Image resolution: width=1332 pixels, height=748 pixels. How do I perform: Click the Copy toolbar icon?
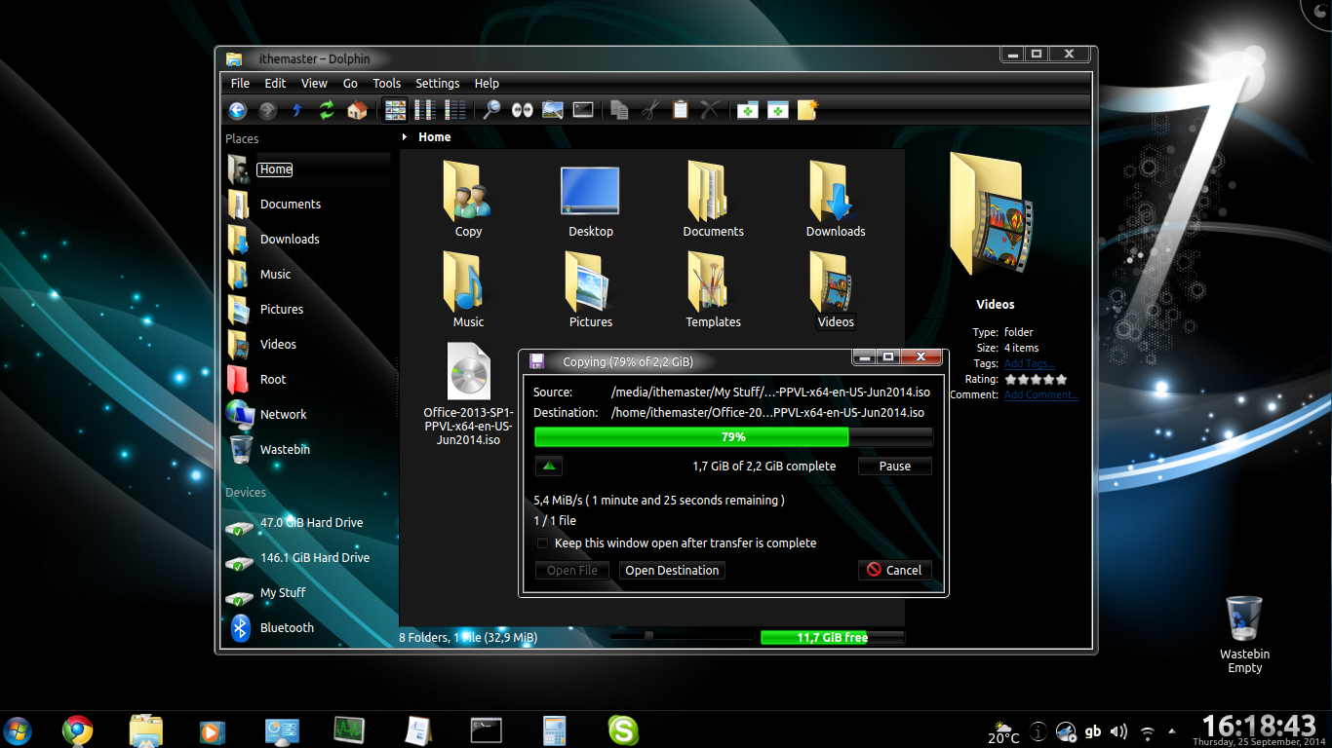(x=620, y=110)
